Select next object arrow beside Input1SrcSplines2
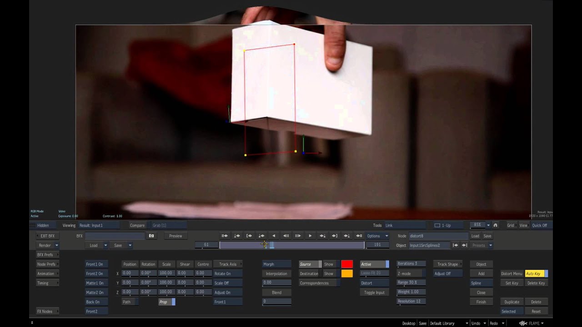This screenshot has height=327, width=582. click(464, 245)
